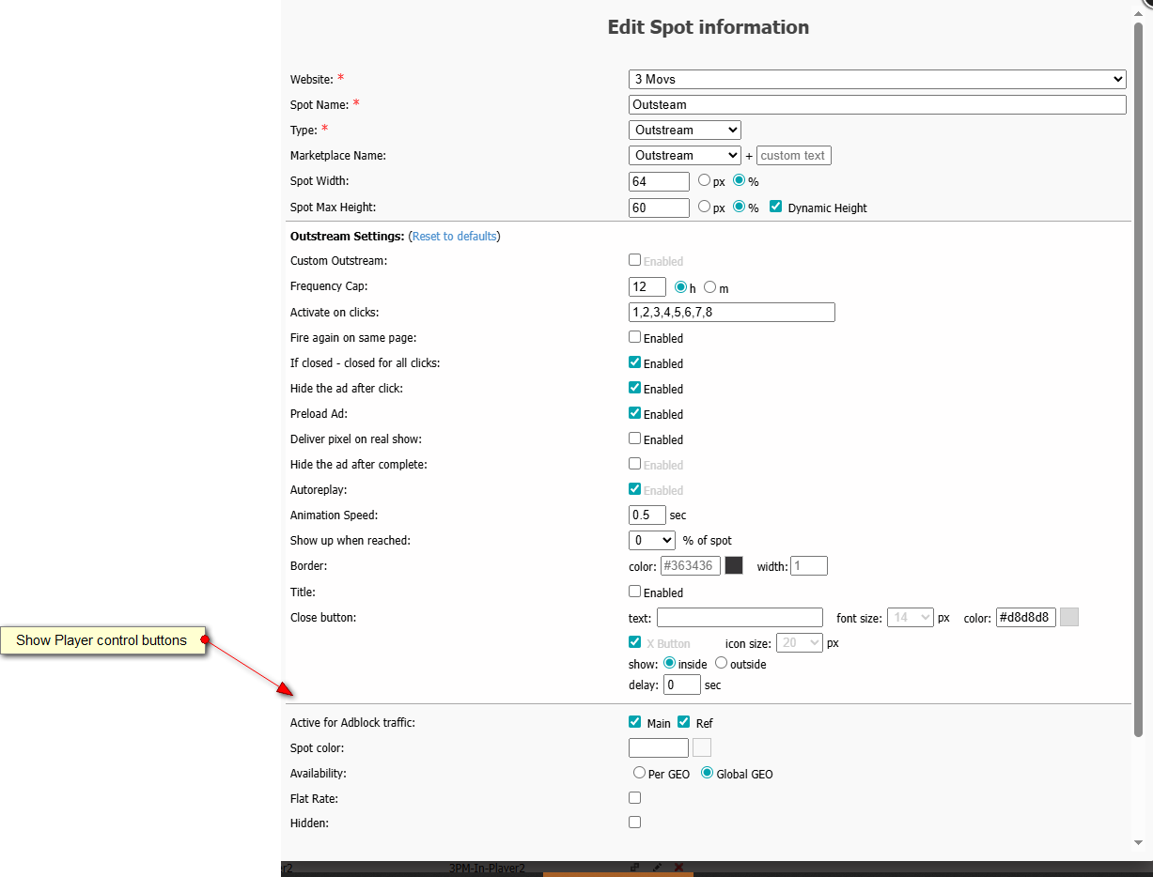1153x877 pixels.
Task: Toggle the Hidden checkbox
Action: tap(635, 823)
